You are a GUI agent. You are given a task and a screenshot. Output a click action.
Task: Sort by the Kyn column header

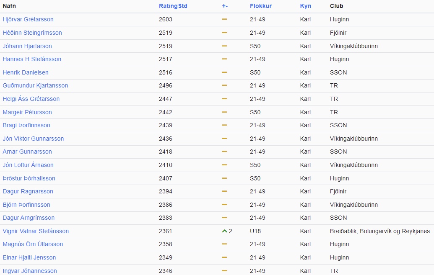pos(305,6)
